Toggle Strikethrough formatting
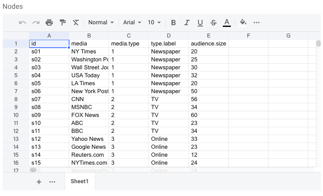This screenshot has width=323, height=196. [x=214, y=23]
